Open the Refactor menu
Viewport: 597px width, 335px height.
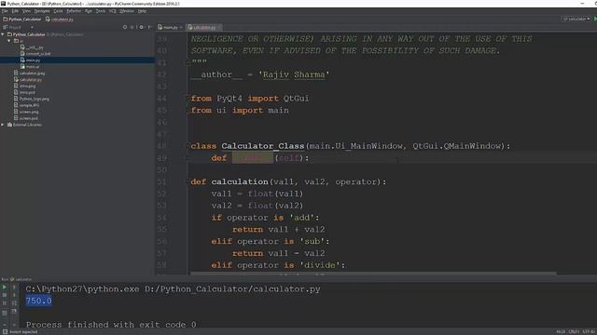coord(74,11)
